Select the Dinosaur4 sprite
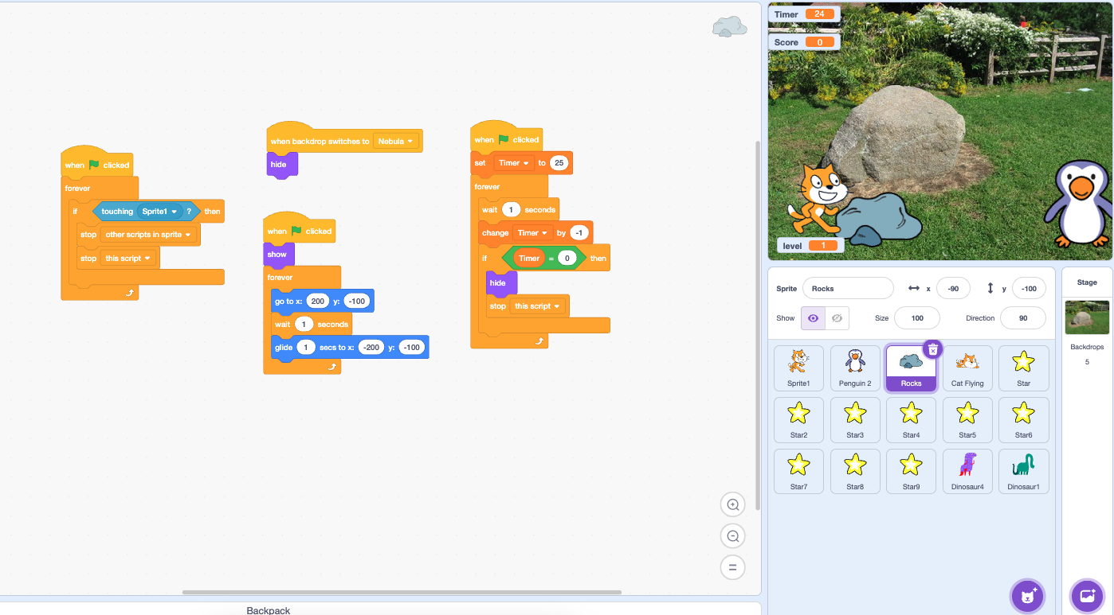This screenshot has width=1114, height=615. pos(967,471)
